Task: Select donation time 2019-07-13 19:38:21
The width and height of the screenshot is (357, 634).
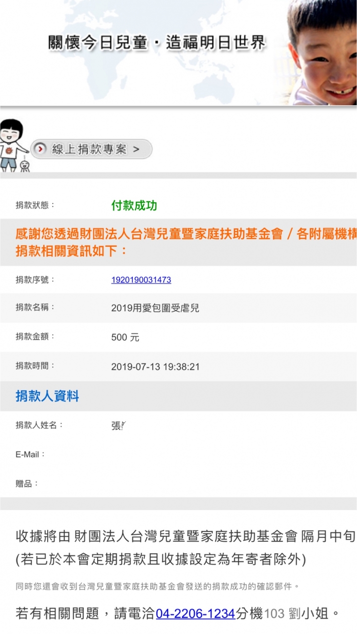Action: point(156,367)
